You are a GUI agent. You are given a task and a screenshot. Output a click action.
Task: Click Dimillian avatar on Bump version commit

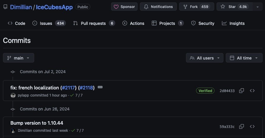click(x=13, y=131)
